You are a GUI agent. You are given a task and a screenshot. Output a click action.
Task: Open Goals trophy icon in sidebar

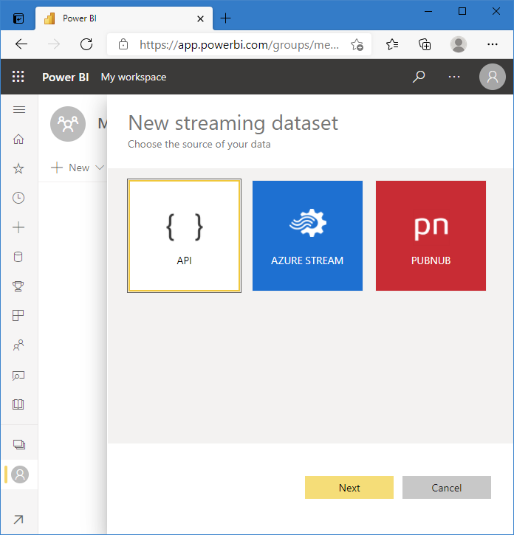pyautogui.click(x=18, y=286)
